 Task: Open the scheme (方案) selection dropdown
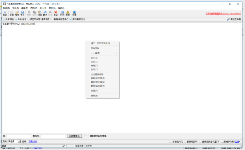click(14, 141)
